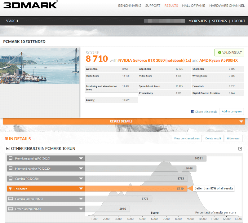The image size is (248, 223).
Task: Click the View benchmark run button
Action: coord(187,138)
